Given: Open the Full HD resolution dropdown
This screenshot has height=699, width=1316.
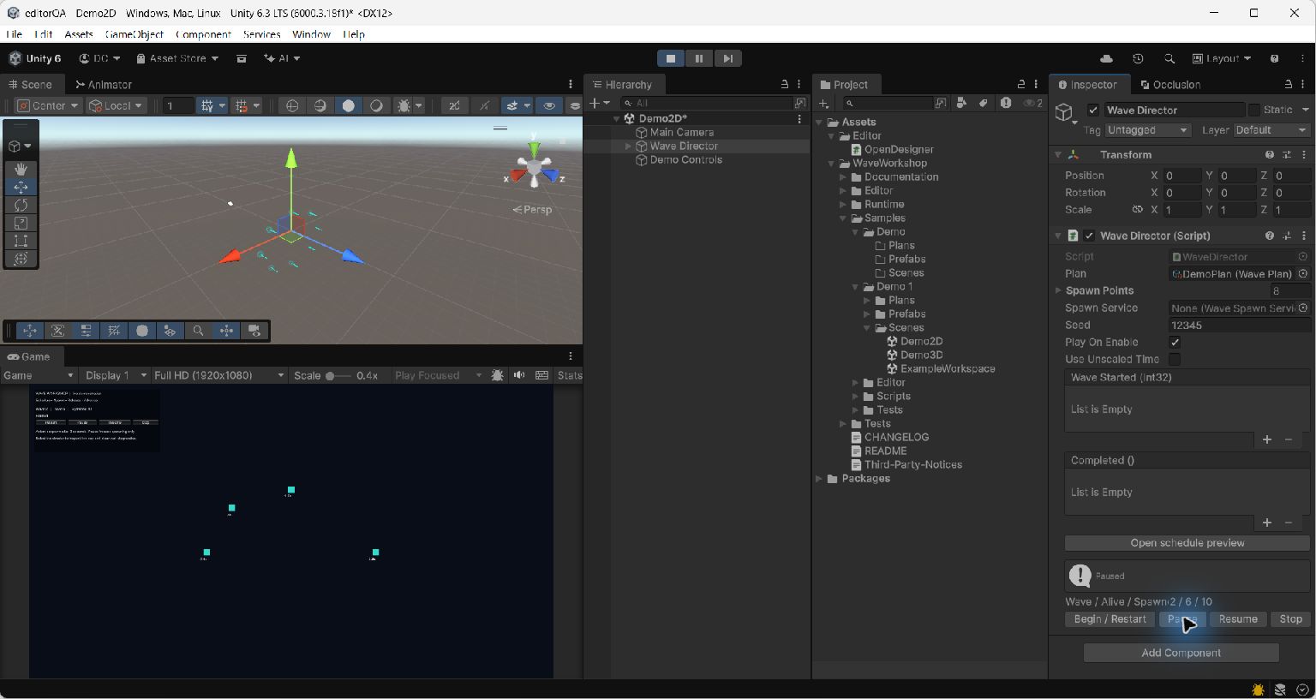Looking at the screenshot, I should (218, 375).
